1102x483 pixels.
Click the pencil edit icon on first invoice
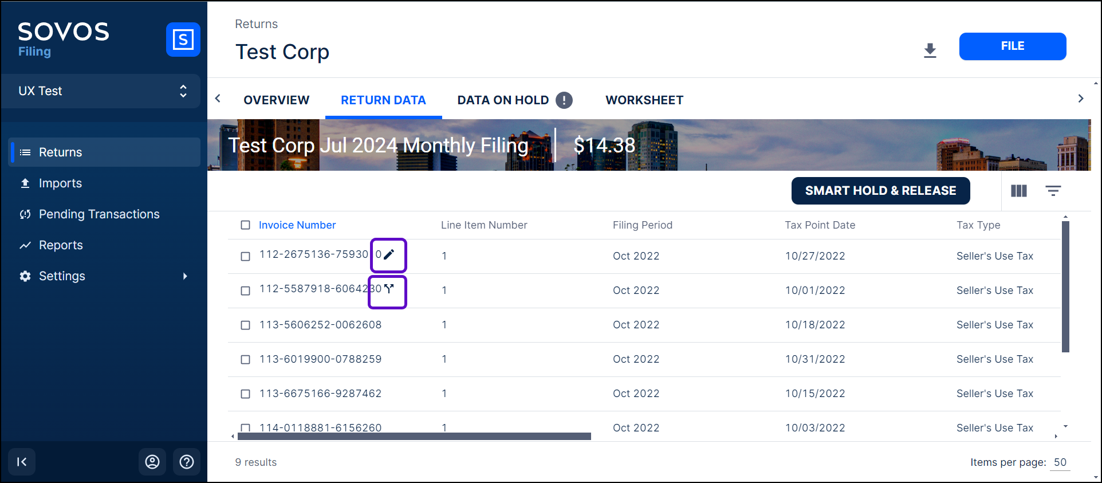(389, 255)
